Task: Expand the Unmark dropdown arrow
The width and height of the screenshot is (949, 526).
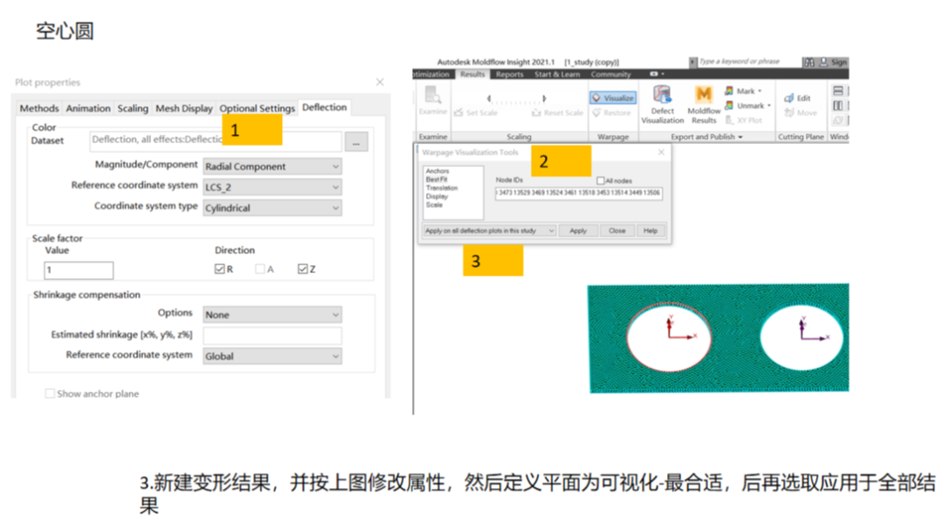Action: (769, 105)
